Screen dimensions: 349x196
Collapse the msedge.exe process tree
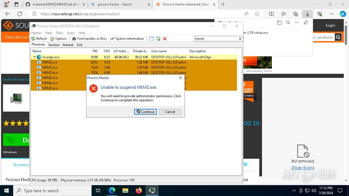pos(34,57)
